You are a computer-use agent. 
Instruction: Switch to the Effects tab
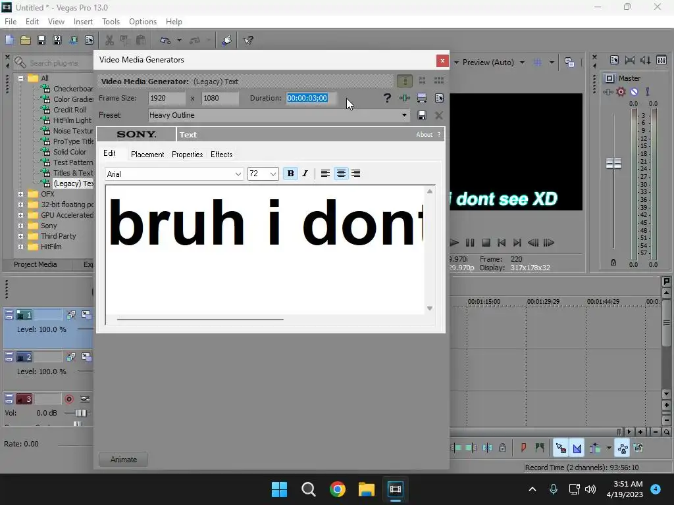(221, 155)
